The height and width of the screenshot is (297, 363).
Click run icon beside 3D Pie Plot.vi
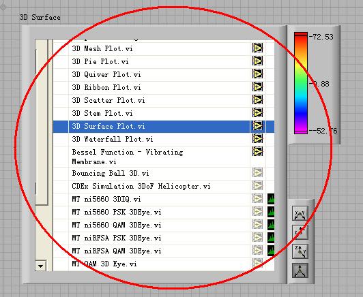pyautogui.click(x=258, y=61)
